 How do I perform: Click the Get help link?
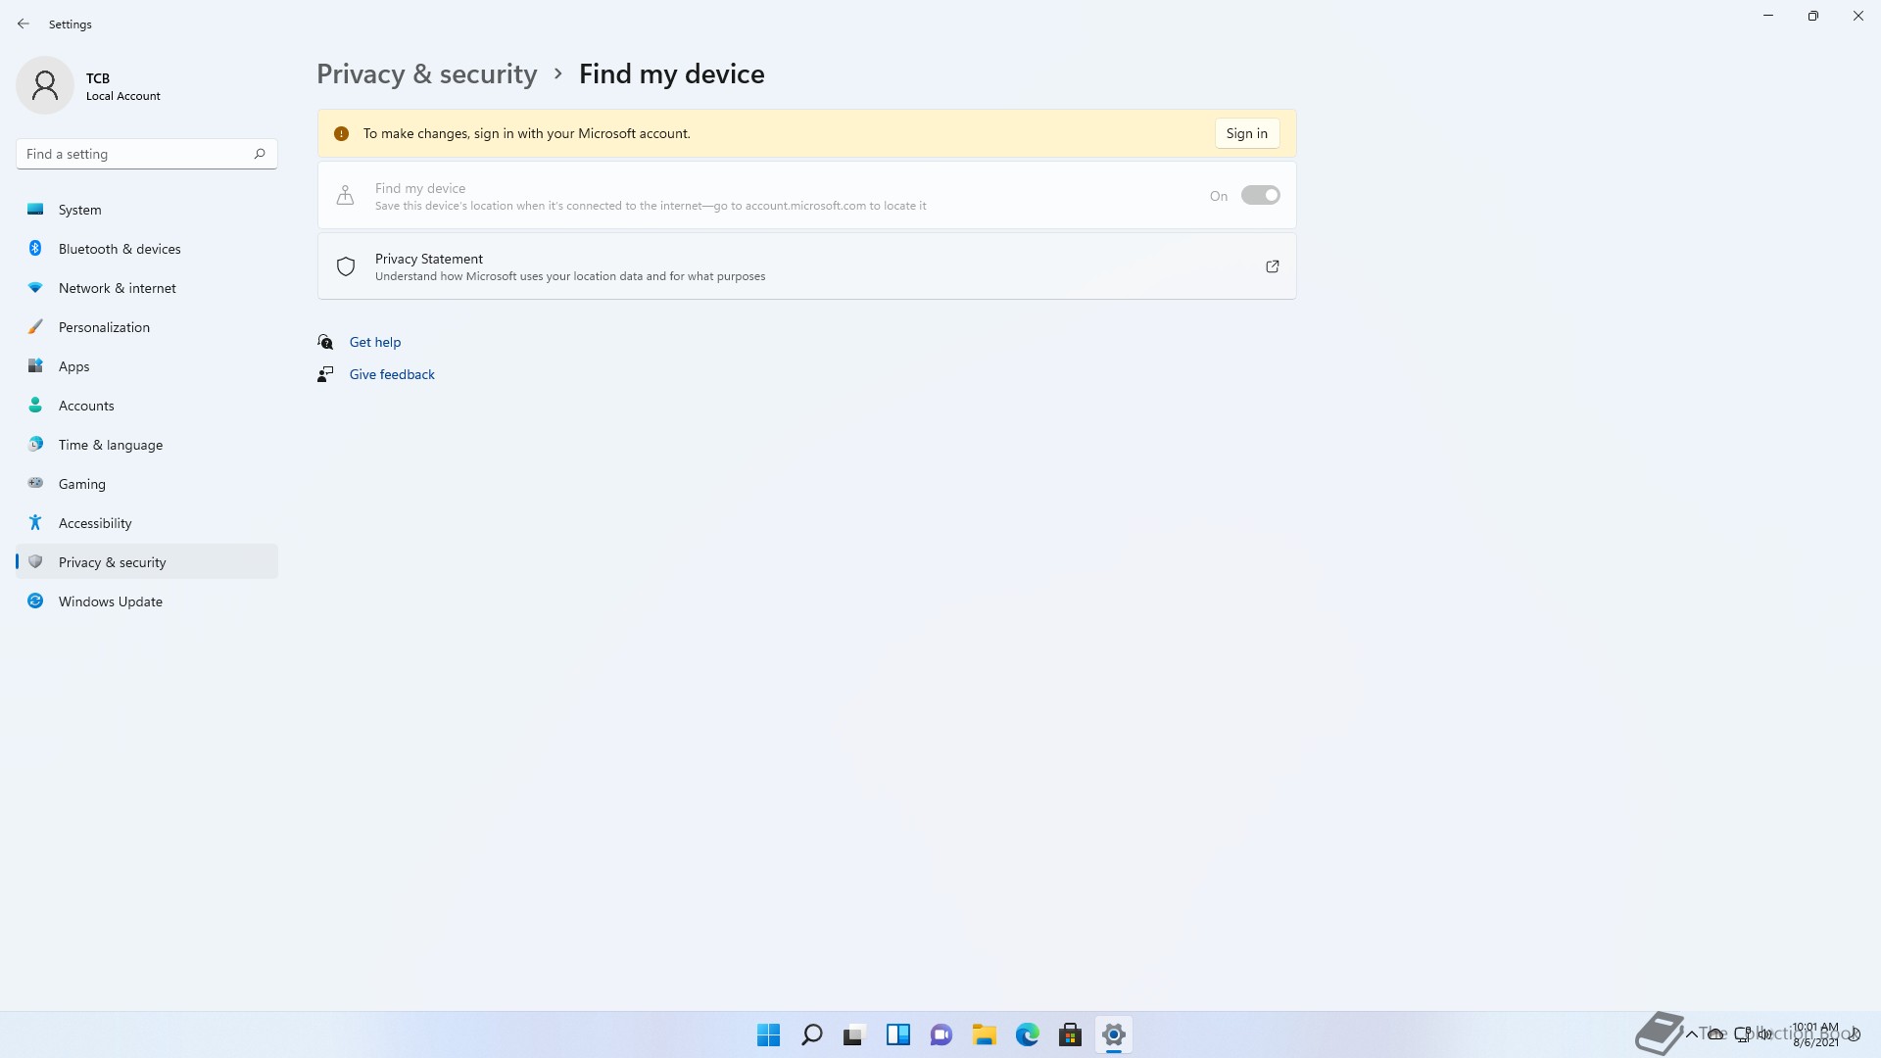point(375,342)
